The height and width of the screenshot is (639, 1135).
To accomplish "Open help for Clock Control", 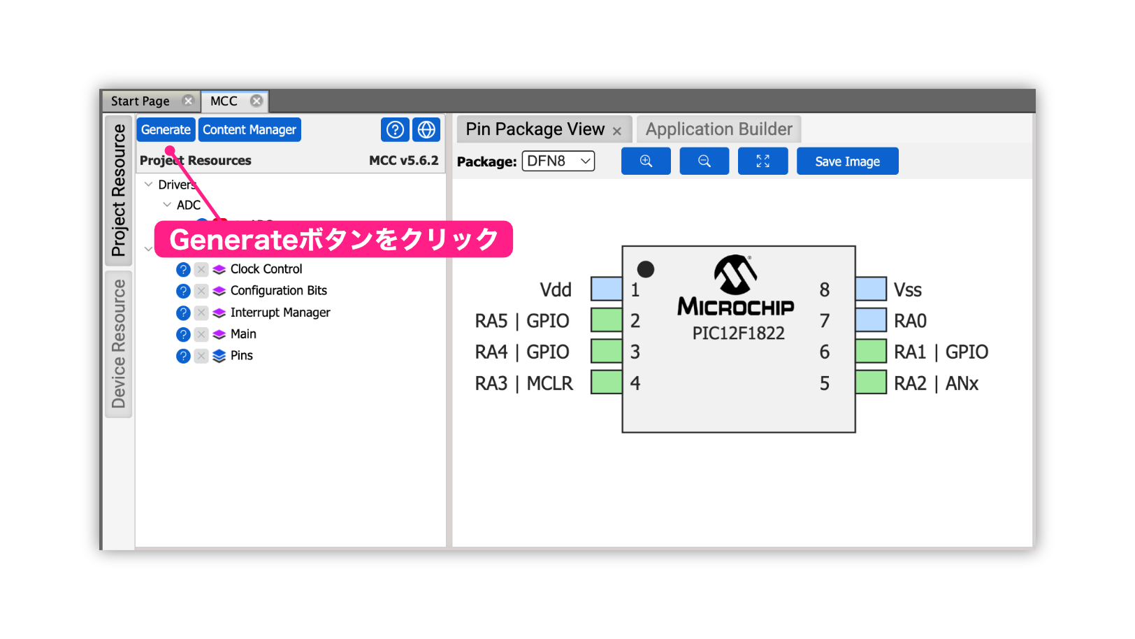I will click(x=183, y=270).
